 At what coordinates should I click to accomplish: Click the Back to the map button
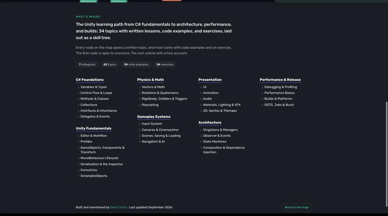297,207
